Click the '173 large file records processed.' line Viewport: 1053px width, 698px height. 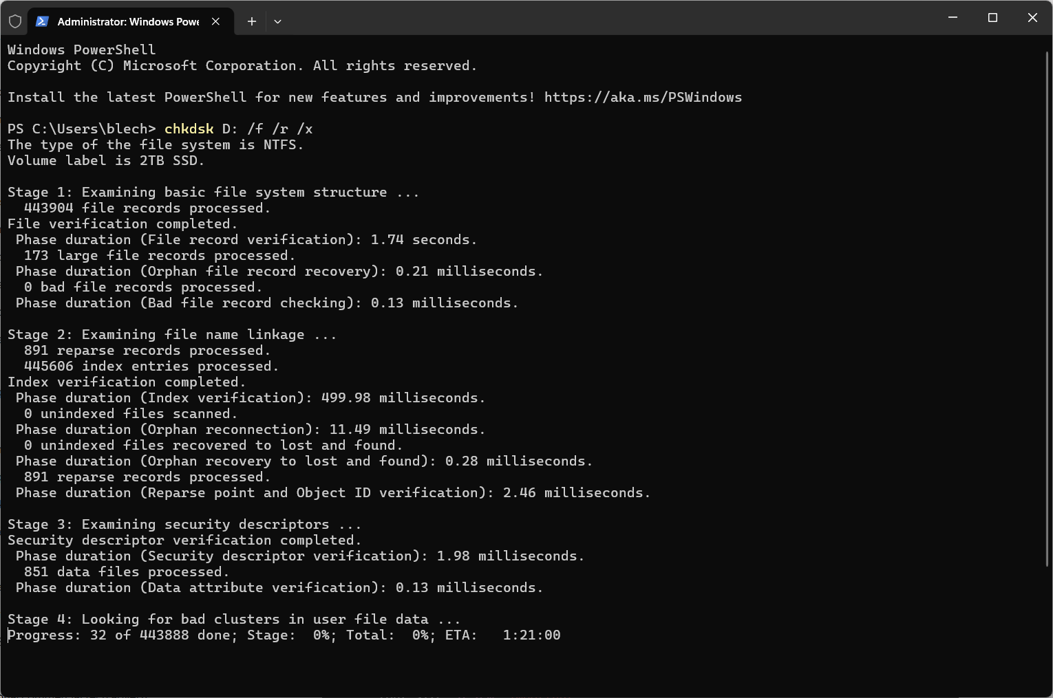160,255
